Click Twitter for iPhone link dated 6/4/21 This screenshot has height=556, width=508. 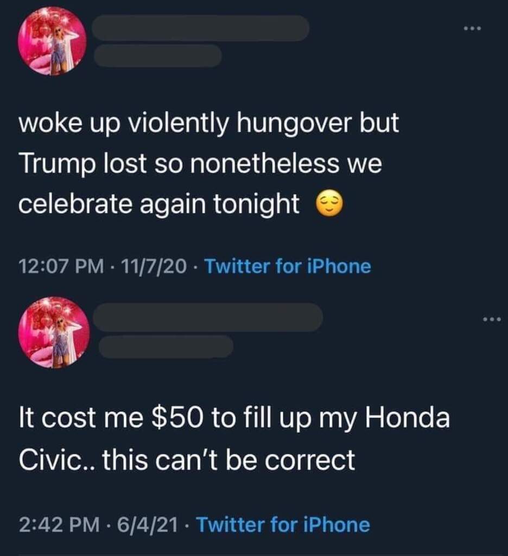point(282,525)
